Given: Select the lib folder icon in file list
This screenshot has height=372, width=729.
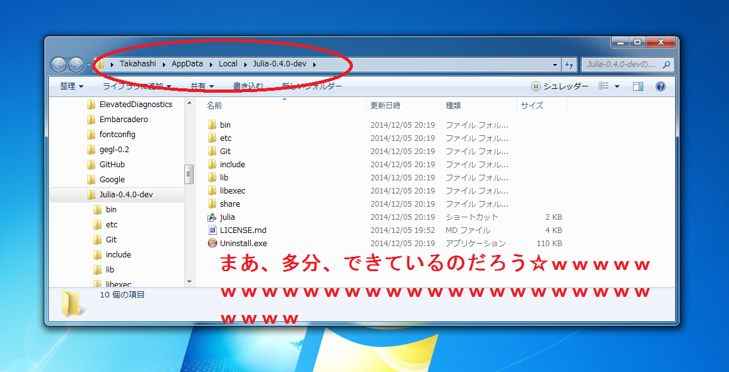Looking at the screenshot, I should tap(212, 177).
